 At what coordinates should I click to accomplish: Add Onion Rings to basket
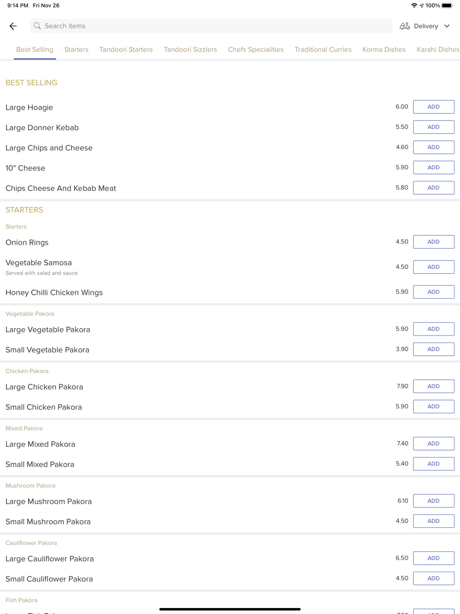pos(433,242)
